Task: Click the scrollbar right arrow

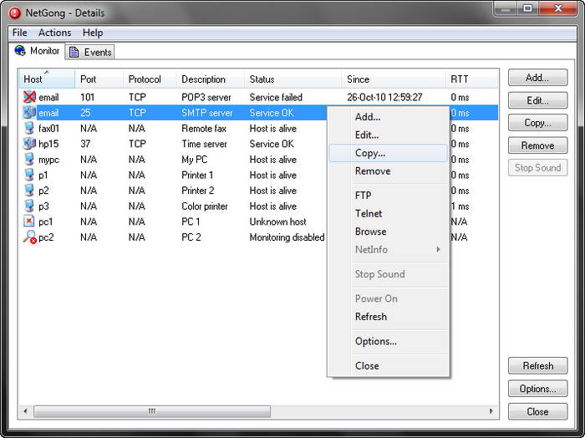Action: point(493,411)
